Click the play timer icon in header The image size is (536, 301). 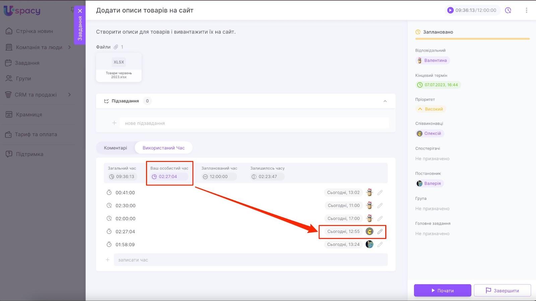click(x=450, y=10)
